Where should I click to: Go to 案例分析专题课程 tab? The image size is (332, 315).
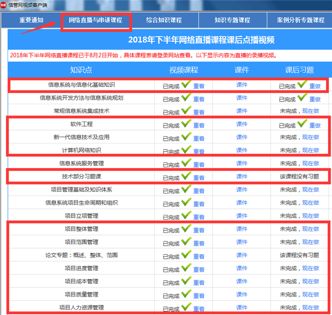tap(301, 20)
